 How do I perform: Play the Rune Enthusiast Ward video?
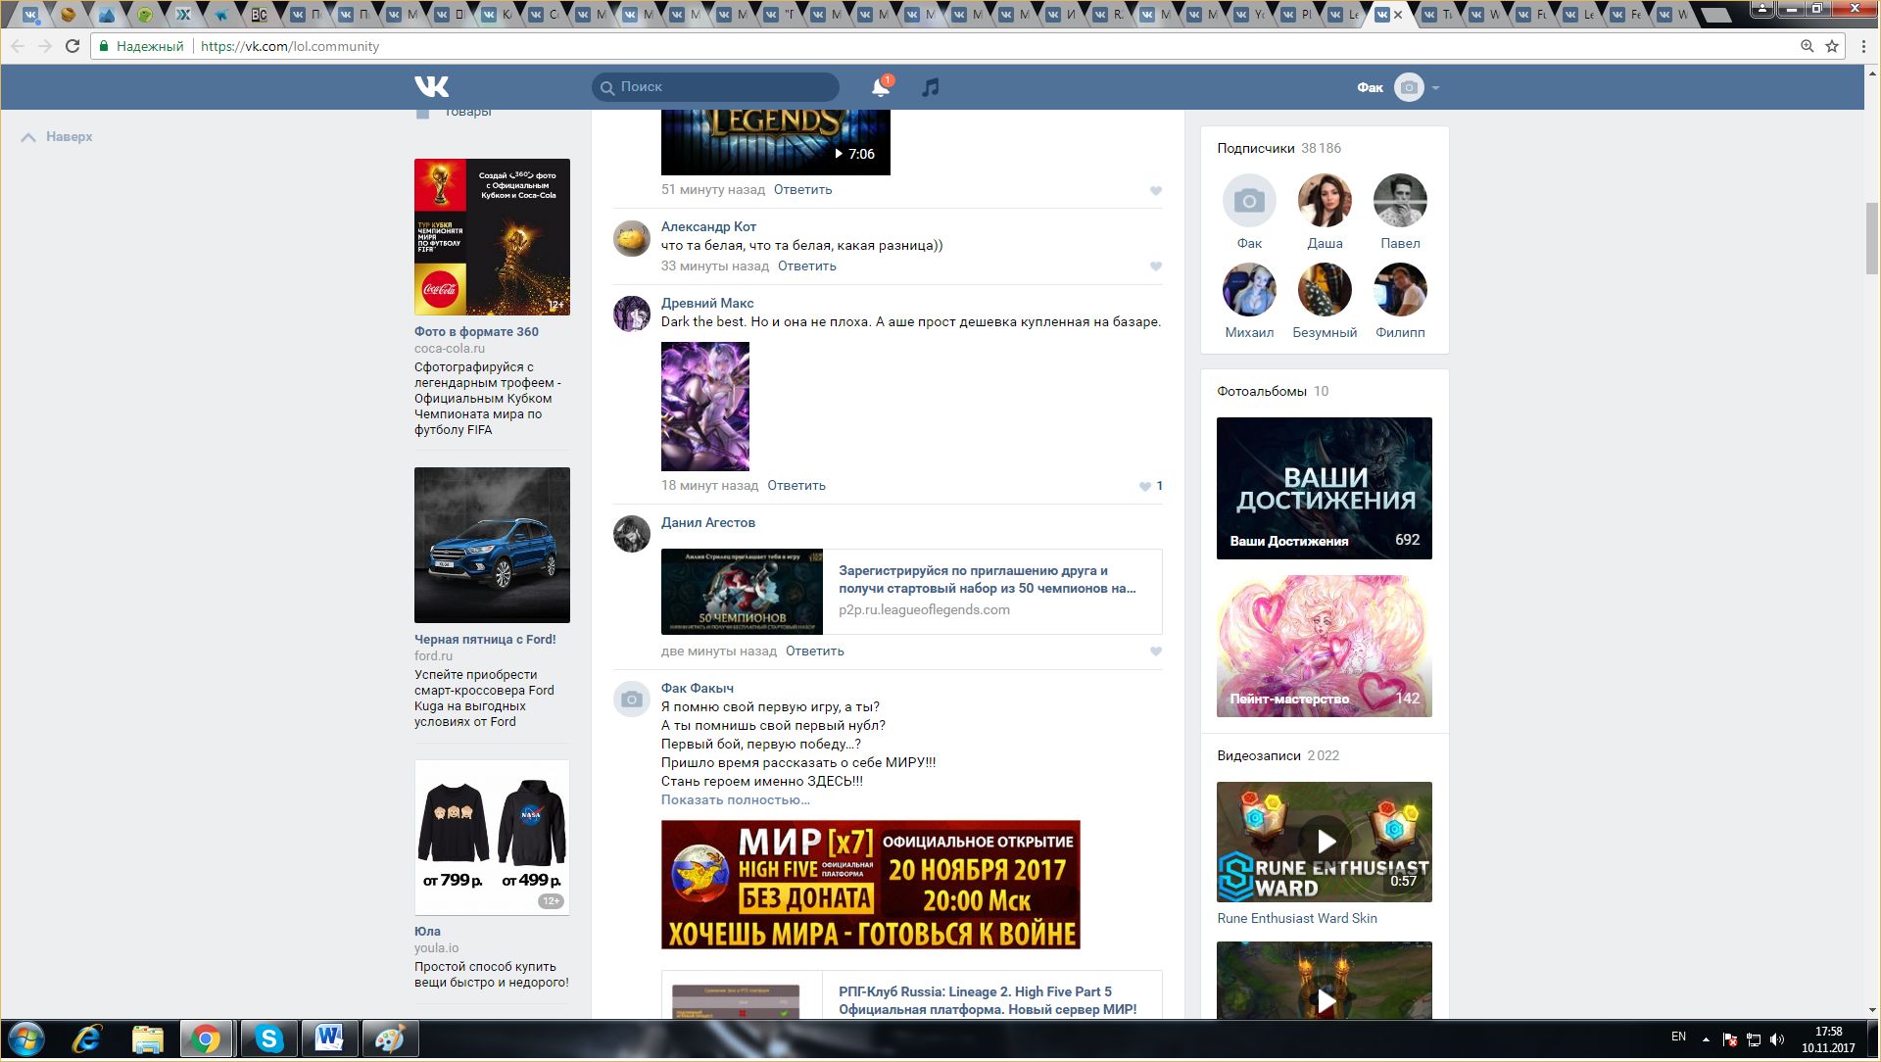point(1325,843)
